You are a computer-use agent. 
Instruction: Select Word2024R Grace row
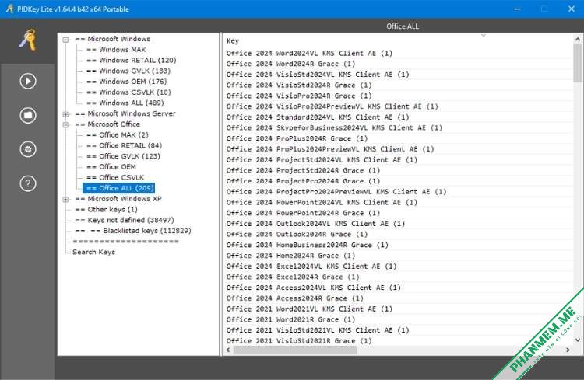point(398,64)
